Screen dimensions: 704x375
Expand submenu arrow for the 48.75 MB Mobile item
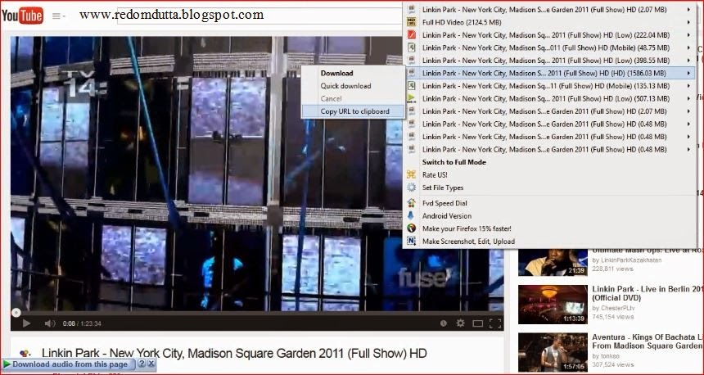click(688, 47)
